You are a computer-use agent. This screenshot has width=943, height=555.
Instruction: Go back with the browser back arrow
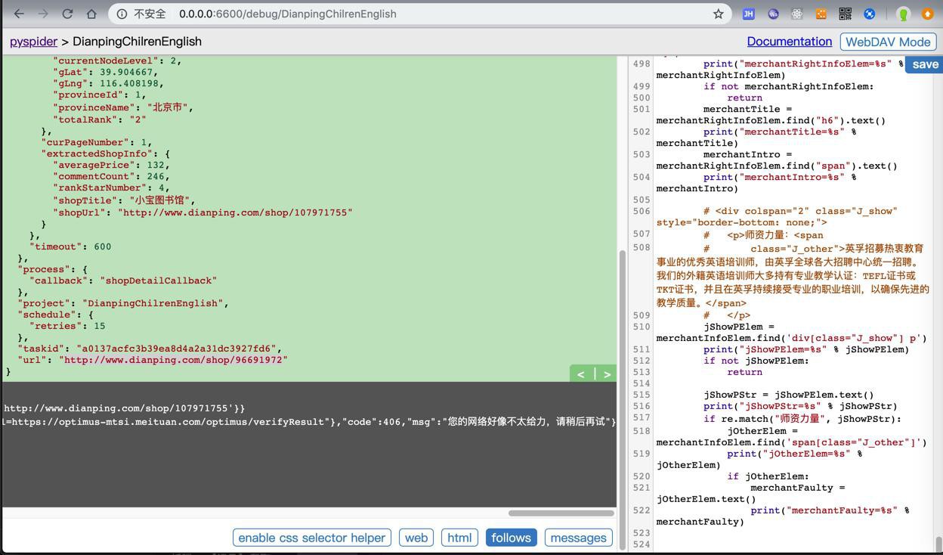point(19,14)
